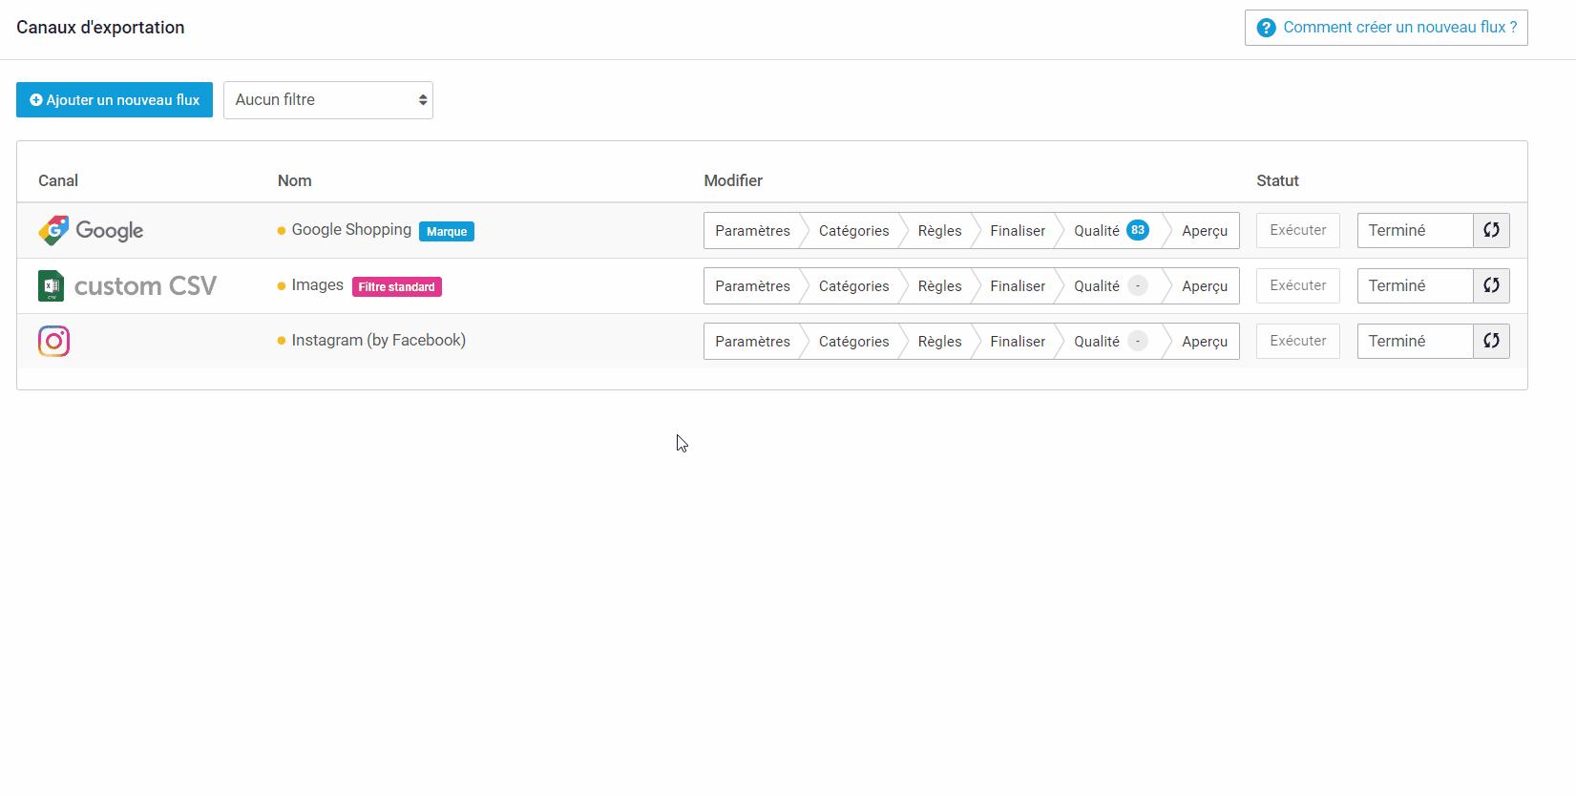Open Finaliser step for Google Shopping
This screenshot has width=1576, height=796.
(x=1018, y=230)
